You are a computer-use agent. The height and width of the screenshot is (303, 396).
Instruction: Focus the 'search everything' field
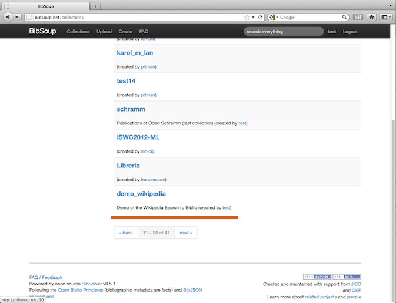(x=284, y=32)
